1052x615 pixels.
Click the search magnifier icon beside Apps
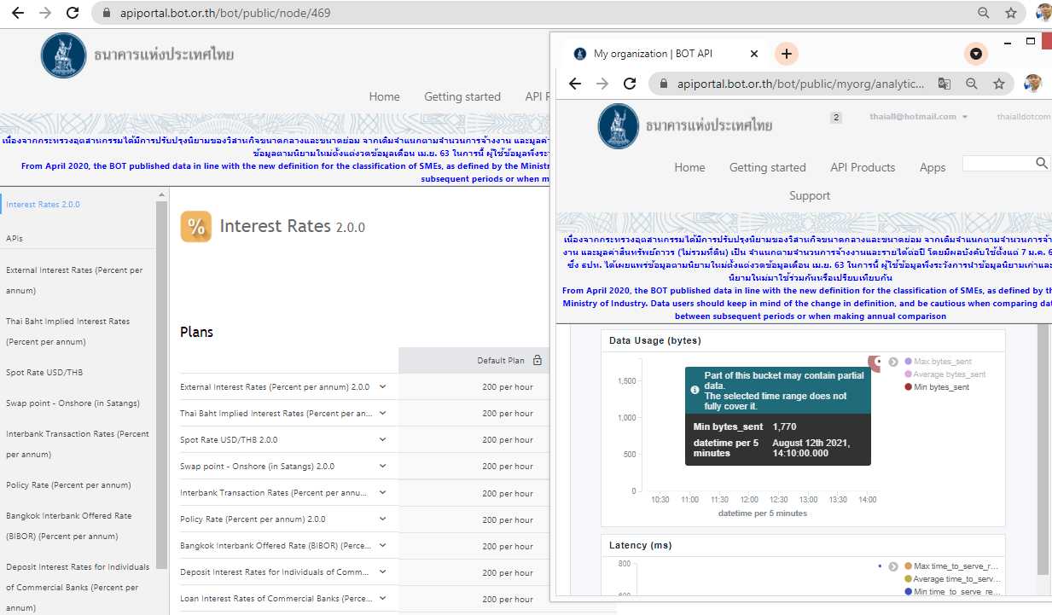click(1042, 163)
